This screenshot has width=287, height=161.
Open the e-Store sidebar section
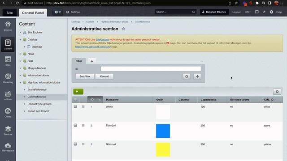(x=8, y=96)
